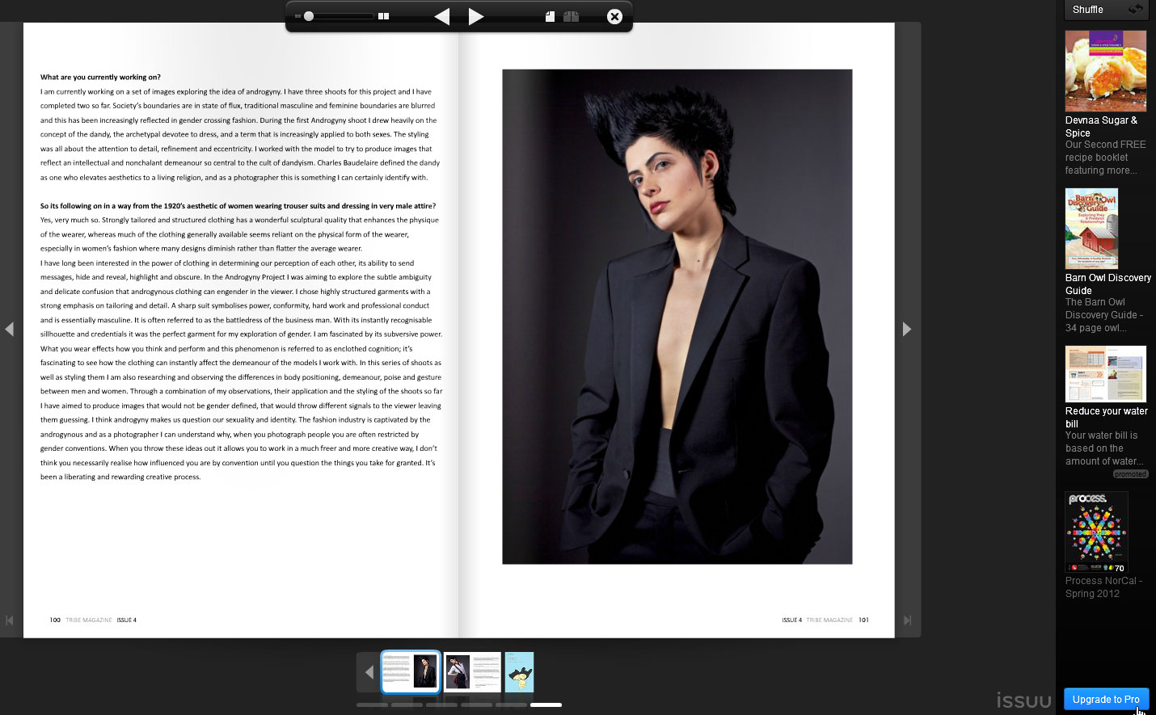Screen dimensions: 1156x715
Task: Jump to last page icon at bottom right
Action: coord(907,620)
